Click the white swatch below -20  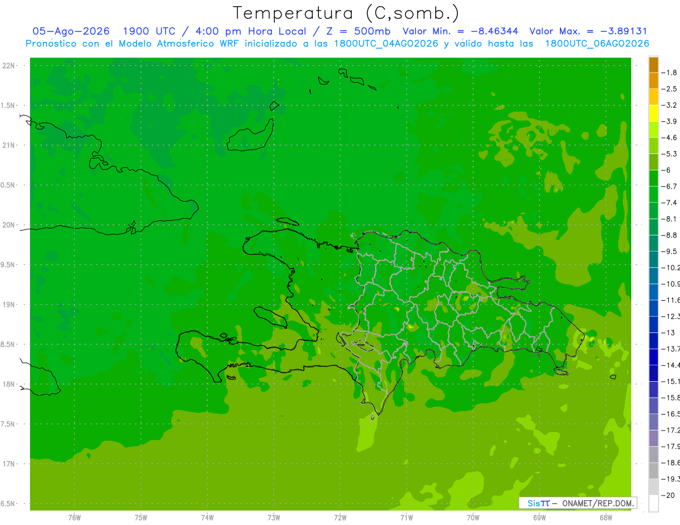(653, 503)
